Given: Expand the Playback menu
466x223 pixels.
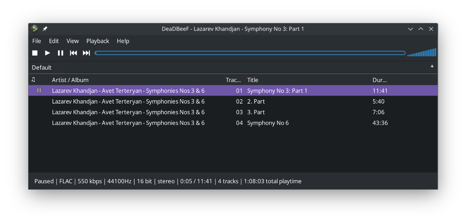Looking at the screenshot, I should (x=97, y=41).
